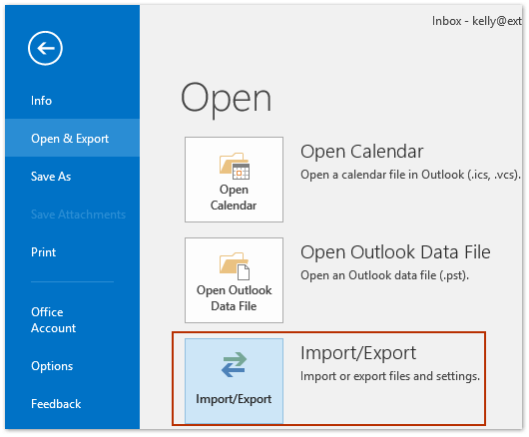This screenshot has width=529, height=437.
Task: Choose Save As in sidebar
Action: pyautogui.click(x=72, y=177)
